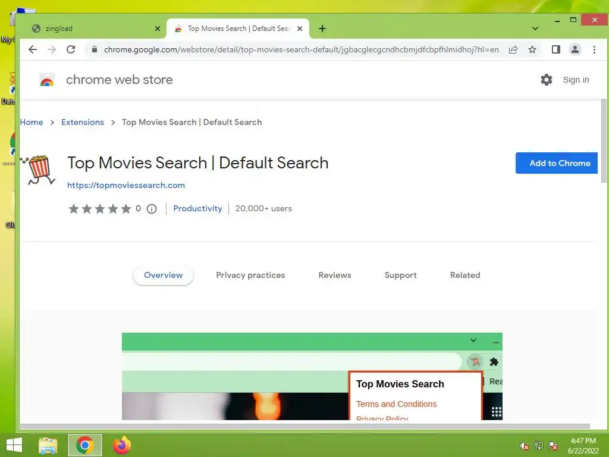609x457 pixels.
Task: Open web store settings gear
Action: click(x=546, y=80)
